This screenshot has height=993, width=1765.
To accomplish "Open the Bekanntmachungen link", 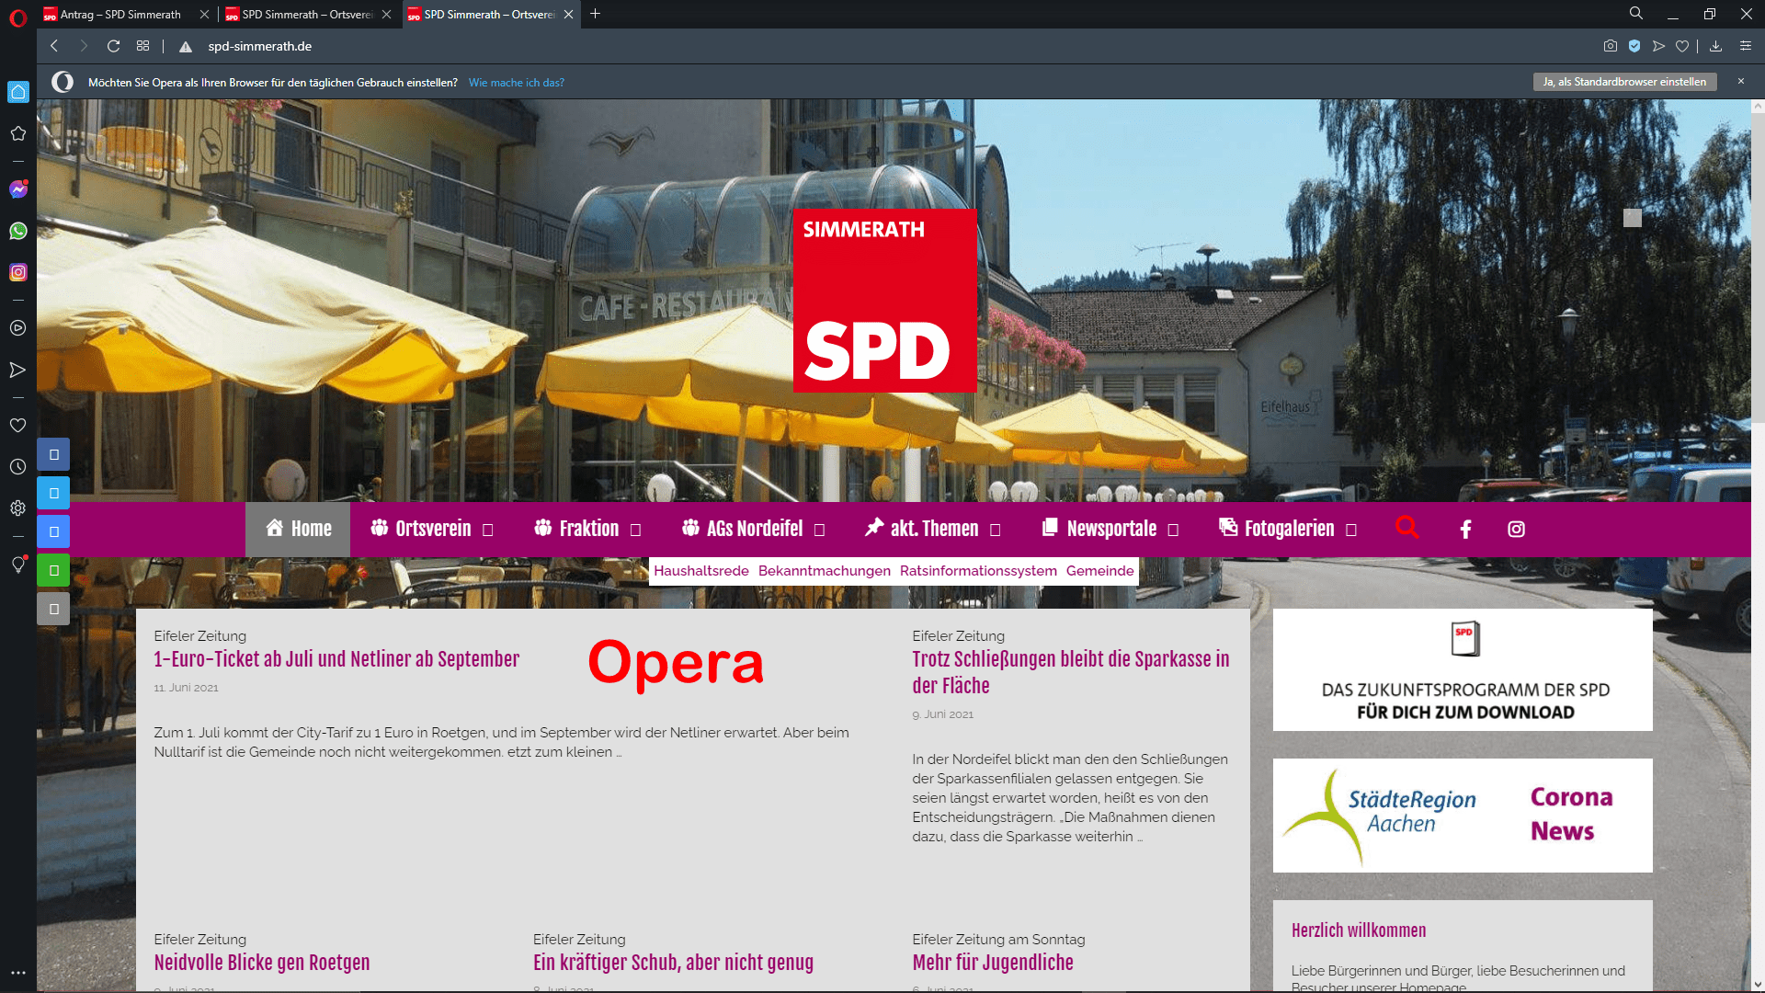I will coord(825,571).
